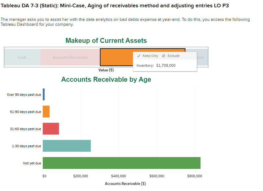263x191 pixels.
Task: Click the '31-60 days past due' label
Action: pos(25,129)
